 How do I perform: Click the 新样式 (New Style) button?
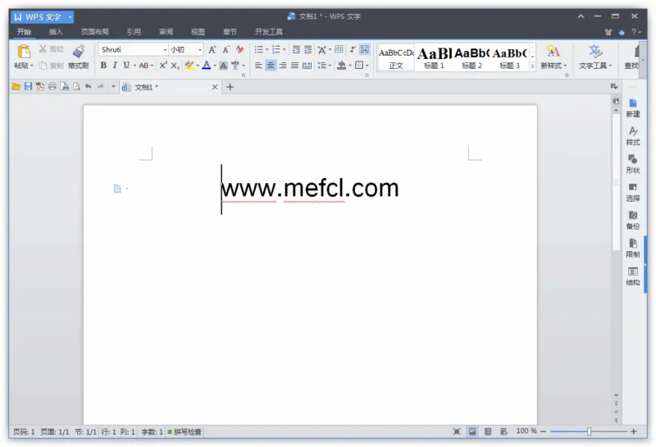pyautogui.click(x=553, y=57)
